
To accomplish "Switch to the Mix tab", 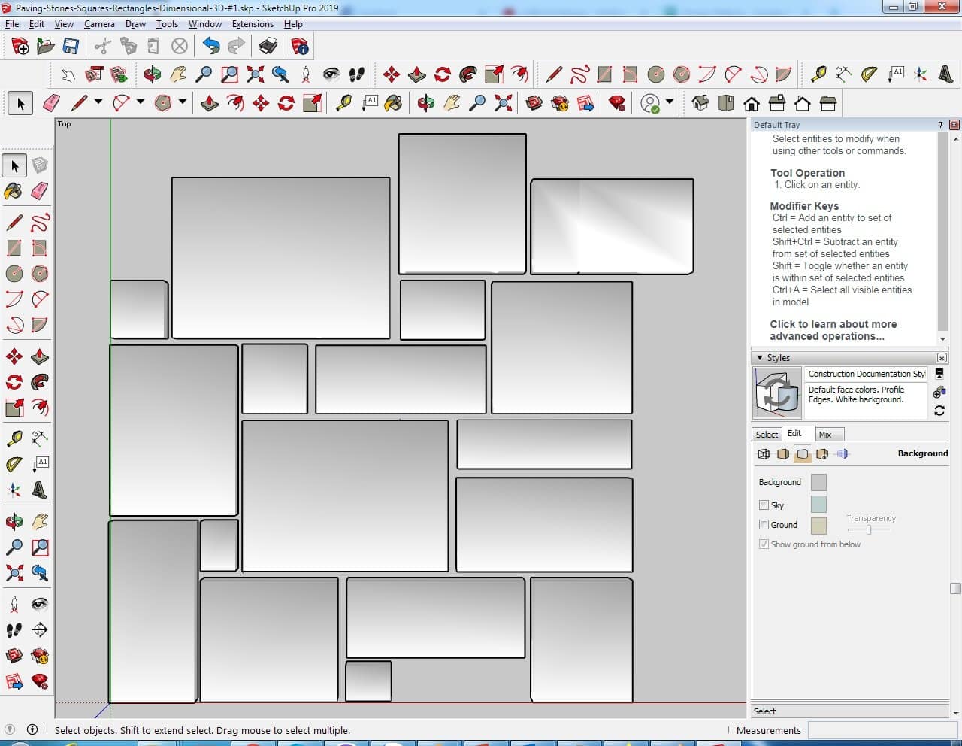I will coord(825,435).
